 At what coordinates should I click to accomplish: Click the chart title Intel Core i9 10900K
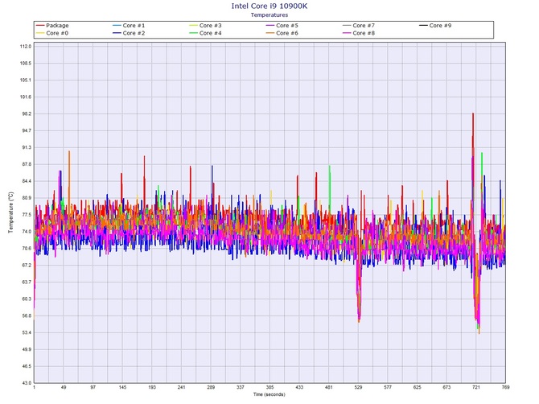coord(269,6)
